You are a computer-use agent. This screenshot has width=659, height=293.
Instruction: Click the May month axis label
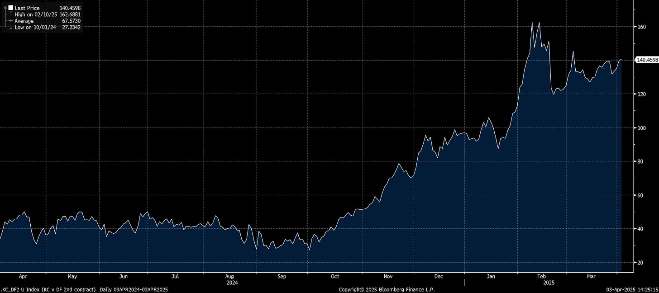point(72,276)
